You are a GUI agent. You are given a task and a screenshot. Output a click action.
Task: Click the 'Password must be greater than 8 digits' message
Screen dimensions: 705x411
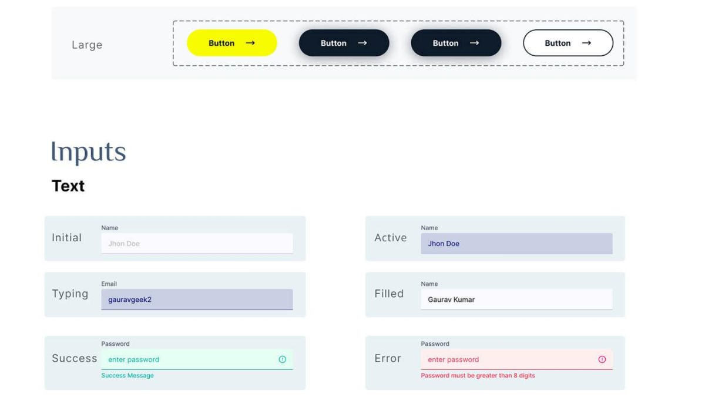(478, 376)
